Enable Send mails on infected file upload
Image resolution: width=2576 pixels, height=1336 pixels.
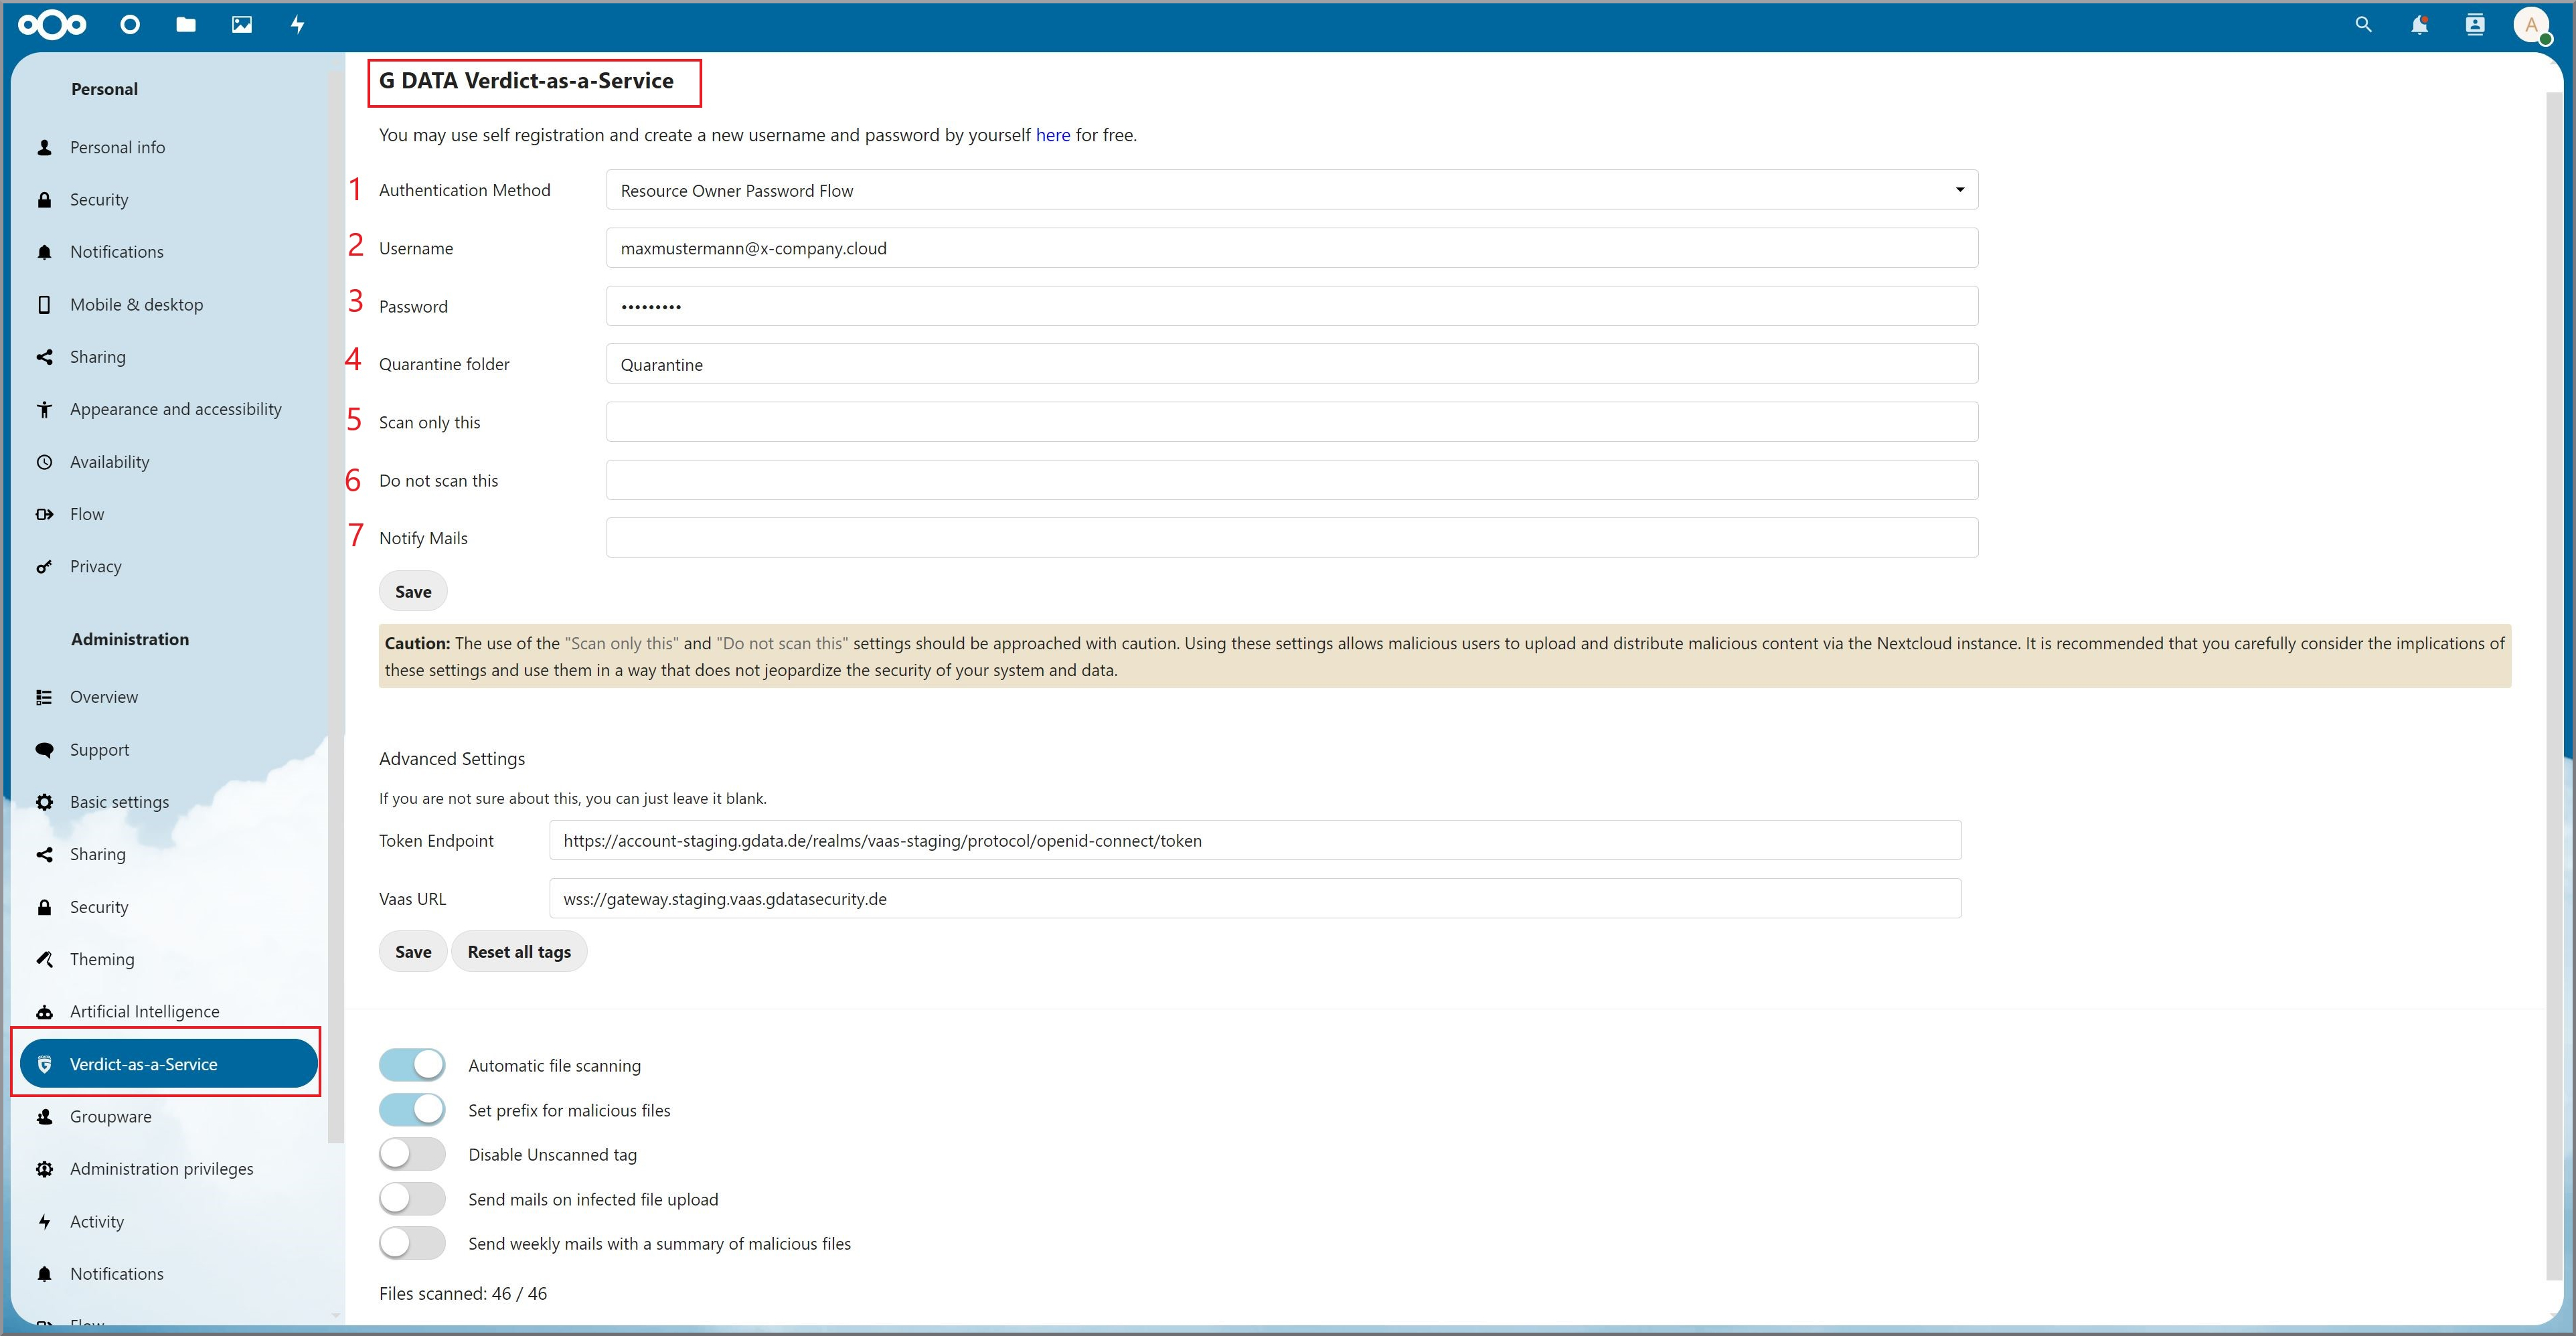coord(412,1199)
